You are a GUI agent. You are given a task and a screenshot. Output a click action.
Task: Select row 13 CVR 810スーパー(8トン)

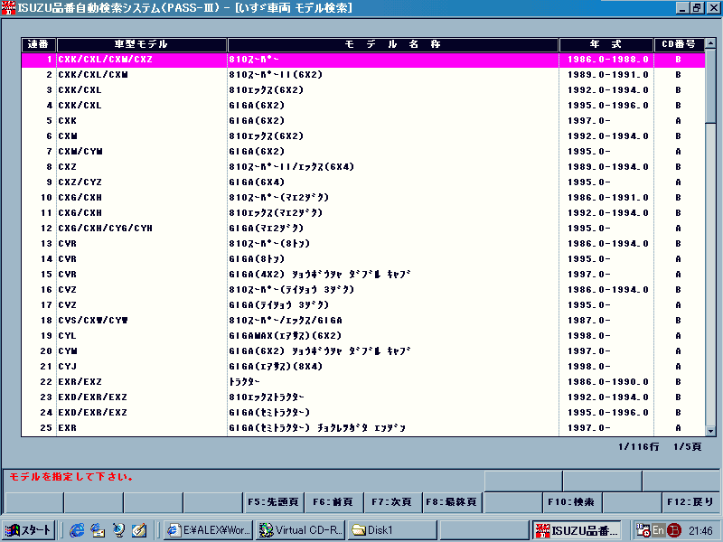(363, 244)
